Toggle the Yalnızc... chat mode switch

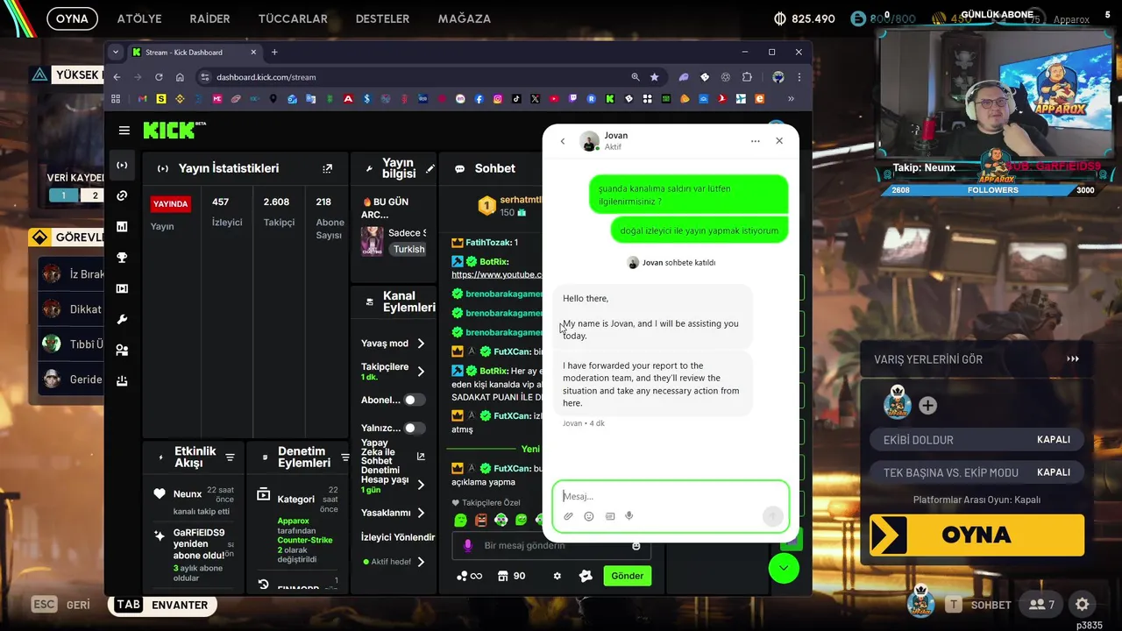(414, 428)
